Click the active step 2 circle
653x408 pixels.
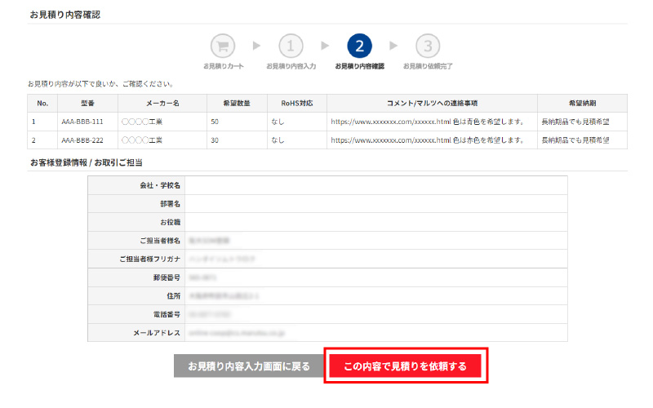click(x=359, y=46)
